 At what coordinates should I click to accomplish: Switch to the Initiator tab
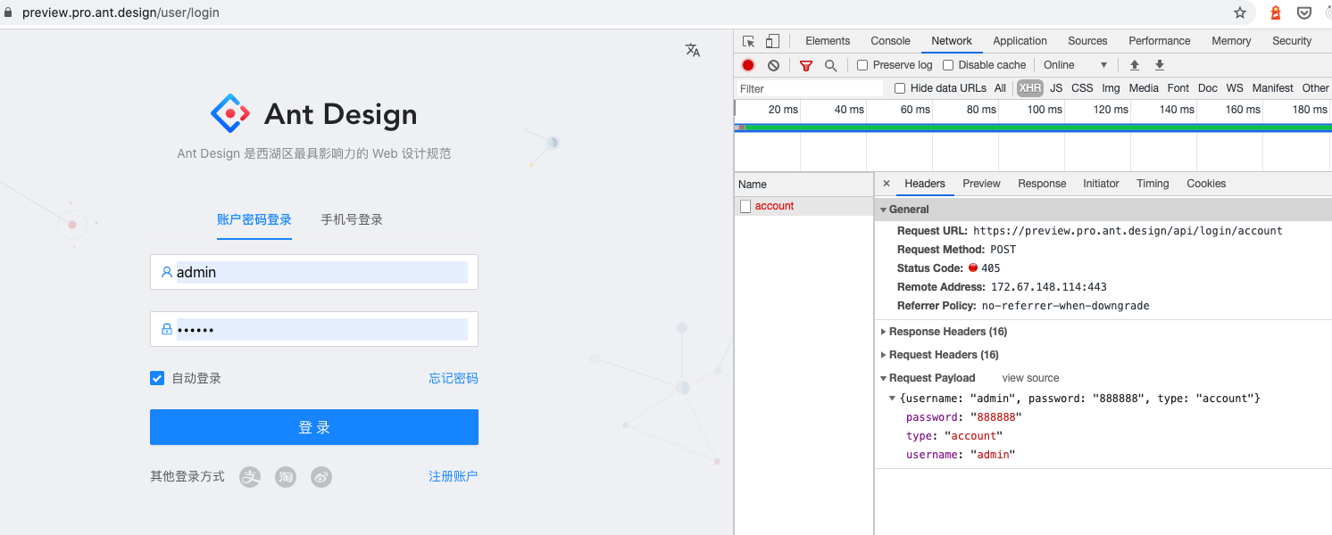pos(1101,184)
